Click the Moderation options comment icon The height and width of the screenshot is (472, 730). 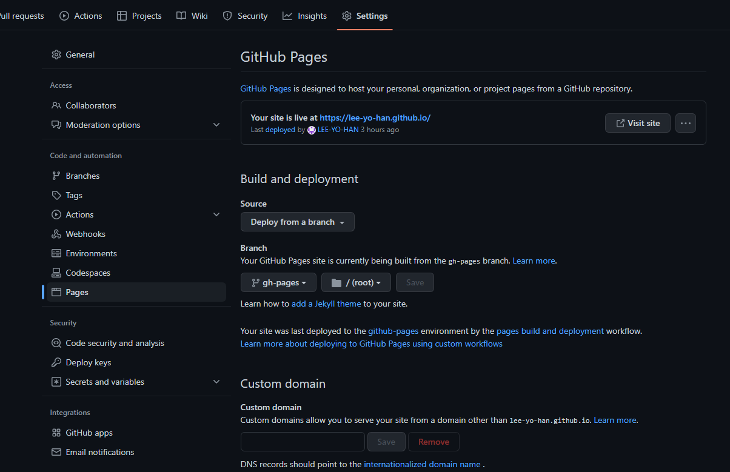pos(56,125)
